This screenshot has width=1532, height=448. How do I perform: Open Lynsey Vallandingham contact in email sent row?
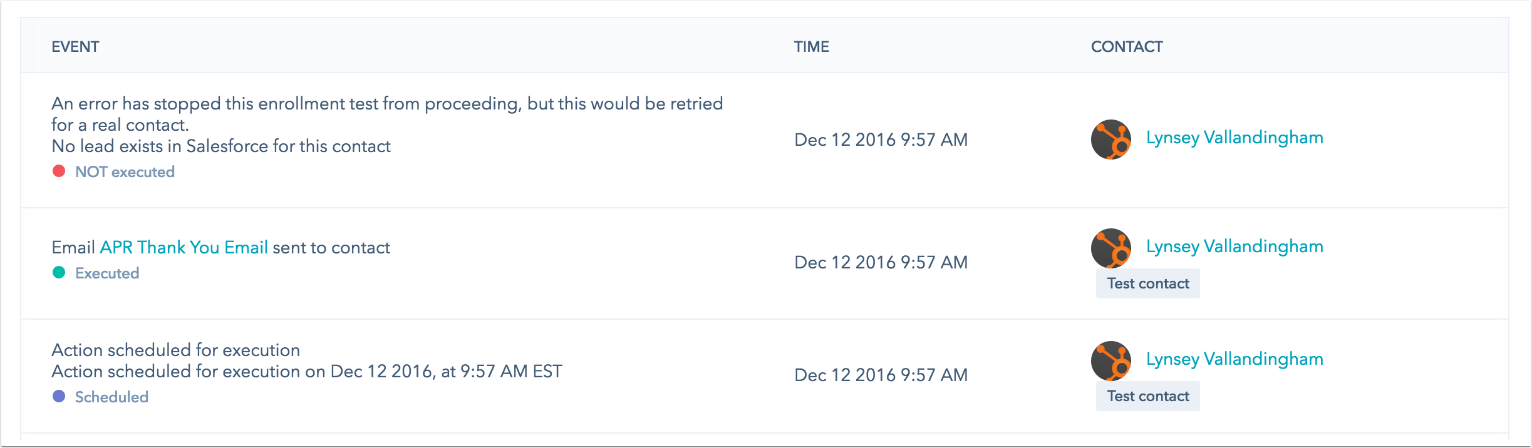[1234, 247]
